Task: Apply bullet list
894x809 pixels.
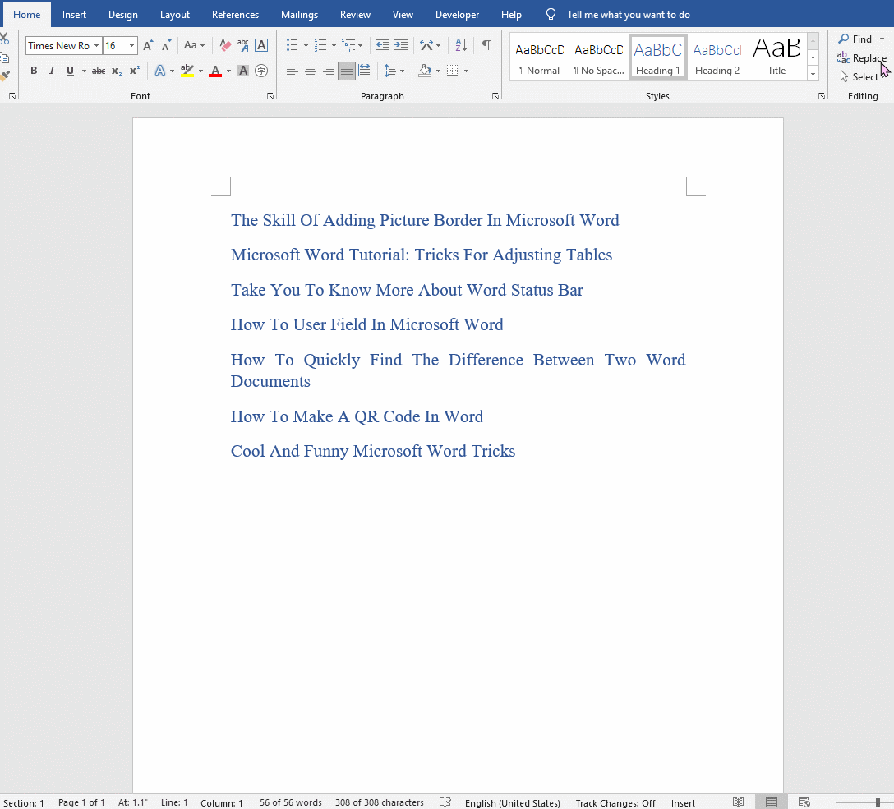Action: (293, 45)
